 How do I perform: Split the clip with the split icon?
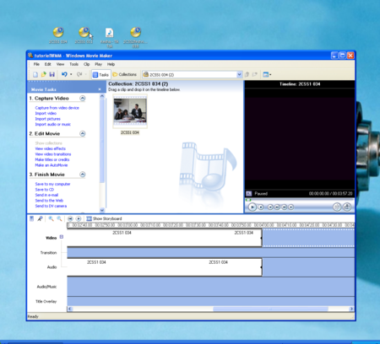tap(337, 207)
